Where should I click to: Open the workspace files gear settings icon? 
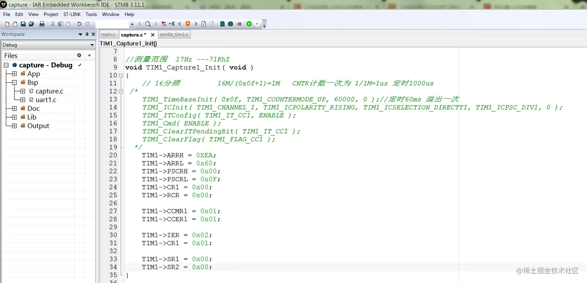[x=79, y=56]
